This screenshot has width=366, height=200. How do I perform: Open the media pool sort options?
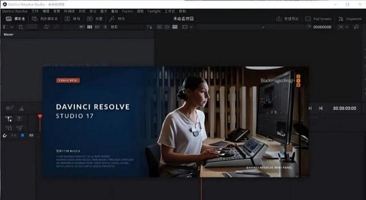click(149, 27)
